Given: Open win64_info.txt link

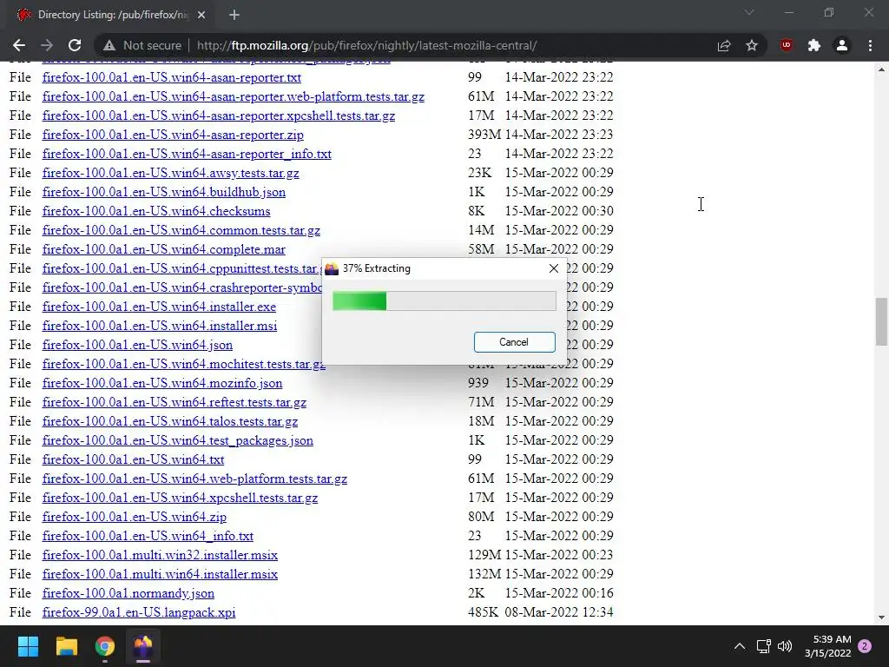Looking at the screenshot, I should click(148, 537).
